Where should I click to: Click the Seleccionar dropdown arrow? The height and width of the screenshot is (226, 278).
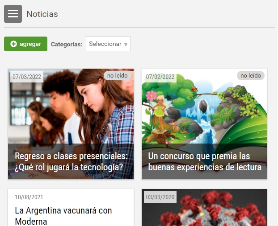126,45
